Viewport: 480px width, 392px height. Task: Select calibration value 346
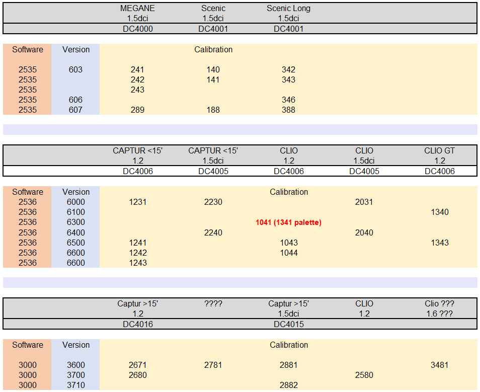coord(288,100)
